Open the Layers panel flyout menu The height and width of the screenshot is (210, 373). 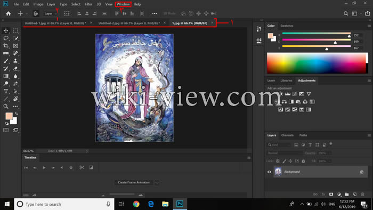(369, 135)
